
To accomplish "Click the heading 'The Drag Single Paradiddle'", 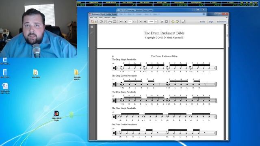I will click(x=124, y=60).
